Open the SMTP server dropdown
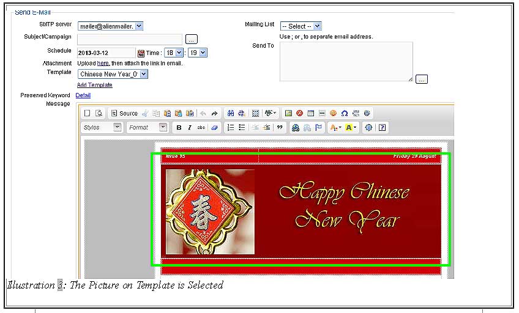 click(x=110, y=26)
